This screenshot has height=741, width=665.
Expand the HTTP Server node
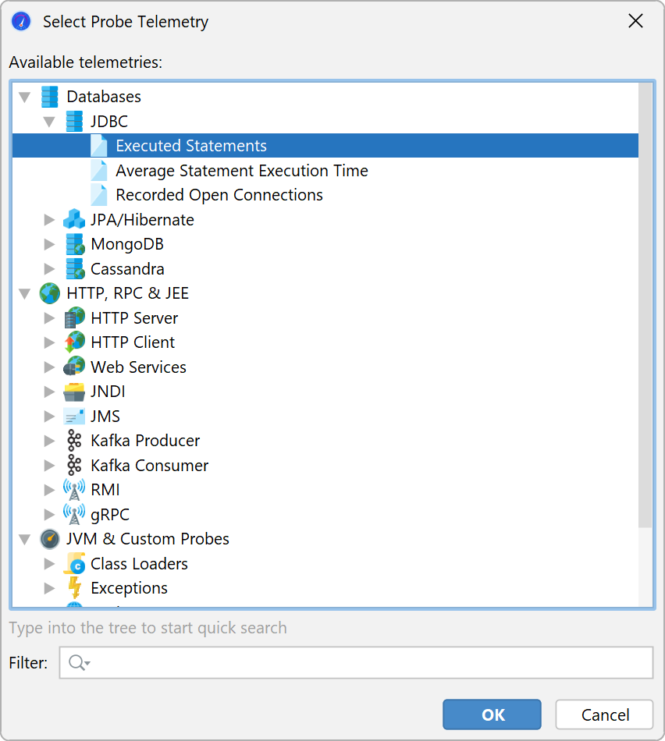coord(49,318)
